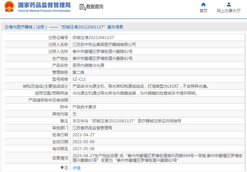247x172 pixels.
Task: Open the 详情 link
Action: pos(76,168)
